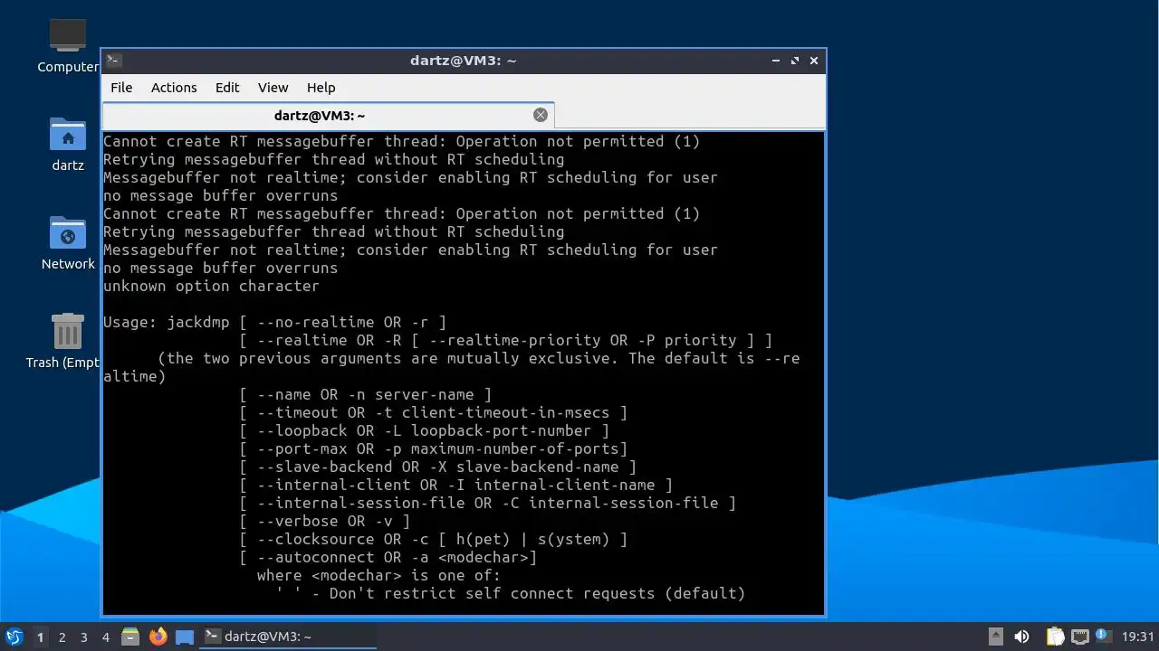
Task: Click the '--port-max OR -p' option line
Action: click(x=433, y=448)
